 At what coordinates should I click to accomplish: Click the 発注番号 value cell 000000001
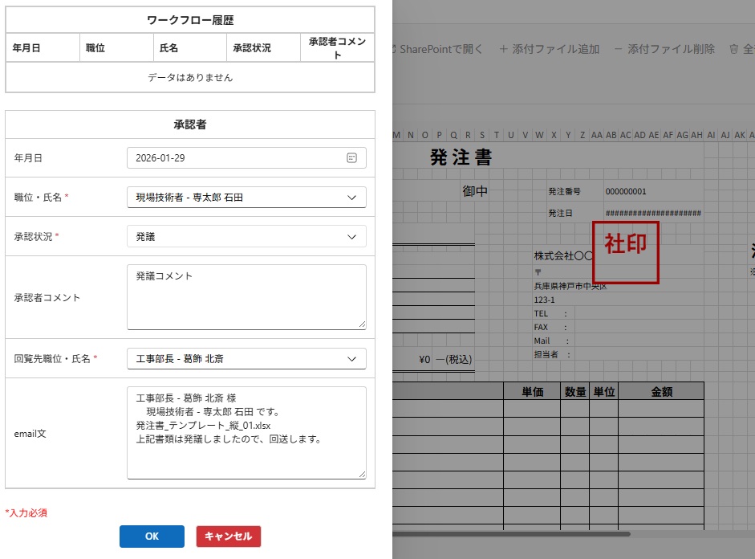tap(626, 192)
